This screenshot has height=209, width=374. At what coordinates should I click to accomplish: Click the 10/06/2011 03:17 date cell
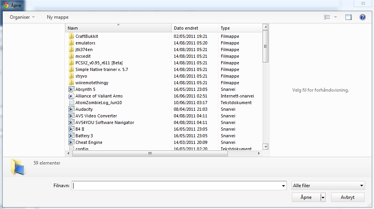tap(190, 103)
